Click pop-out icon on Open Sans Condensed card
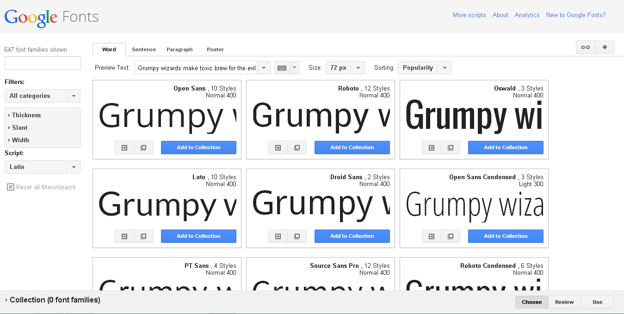The image size is (624, 314). [451, 236]
